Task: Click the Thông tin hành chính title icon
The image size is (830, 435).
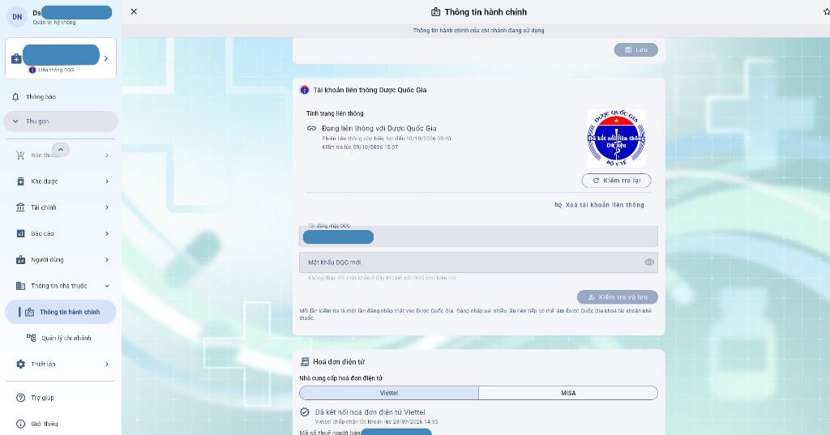Action: [435, 11]
